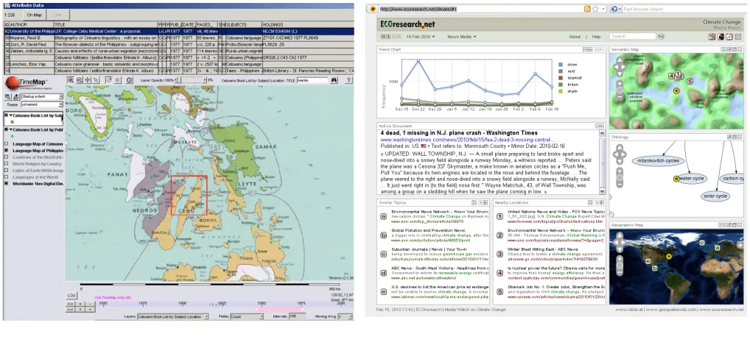The height and width of the screenshot is (353, 750).
Task: Click the search engine icon beside Fast Browser Search
Action: [x=614, y=9]
